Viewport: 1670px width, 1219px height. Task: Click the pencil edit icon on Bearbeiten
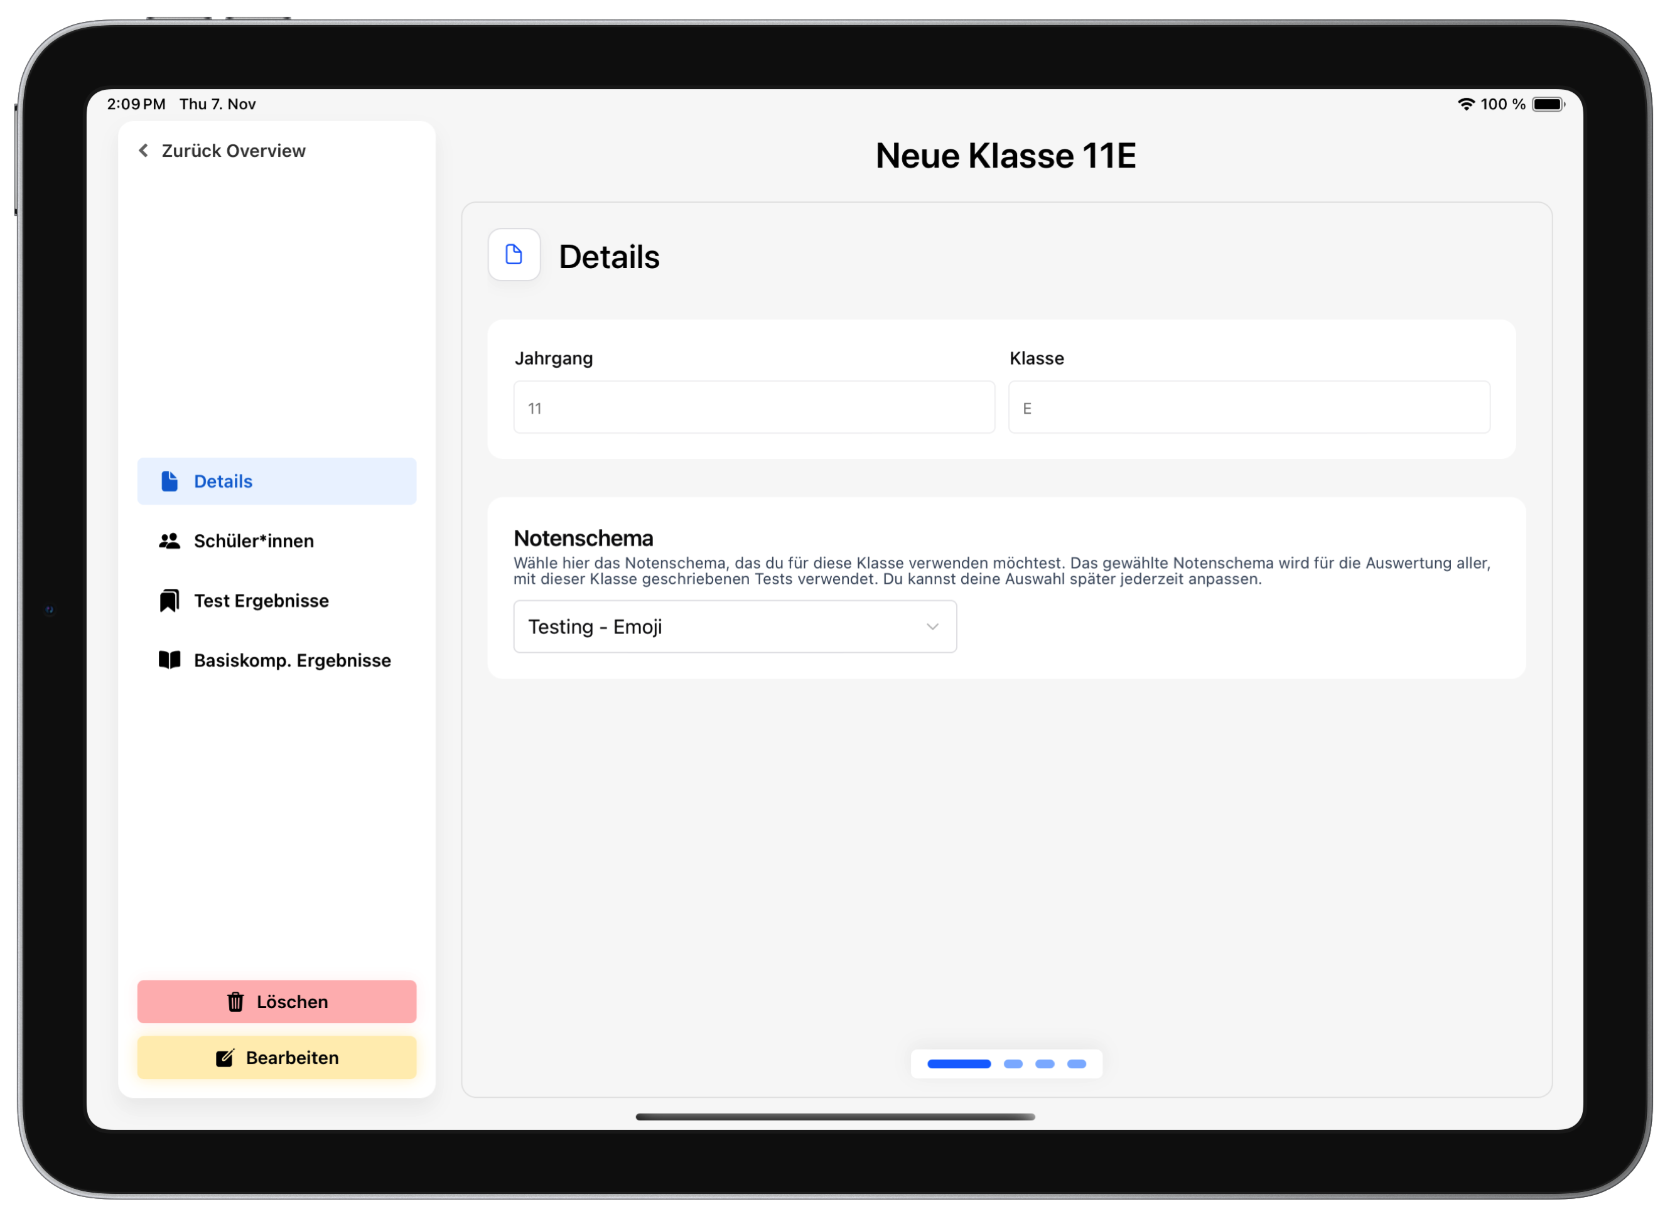[225, 1058]
